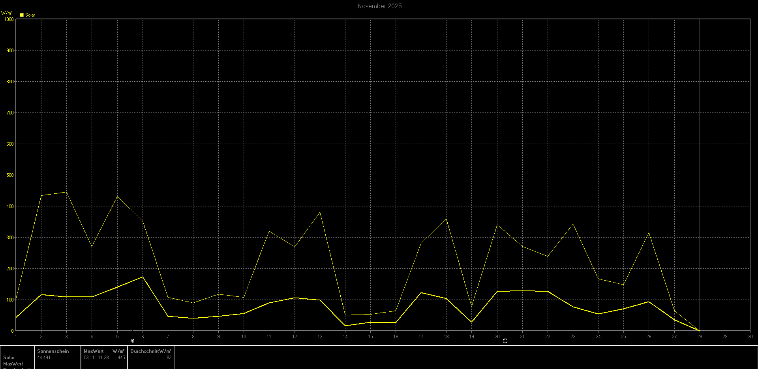Image resolution: width=758 pixels, height=369 pixels.
Task: Click the full moon icon below day 5
Action: click(x=132, y=341)
